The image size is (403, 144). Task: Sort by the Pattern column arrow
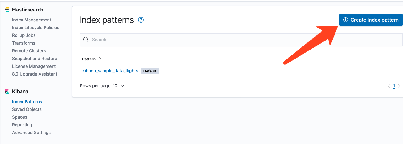99,59
